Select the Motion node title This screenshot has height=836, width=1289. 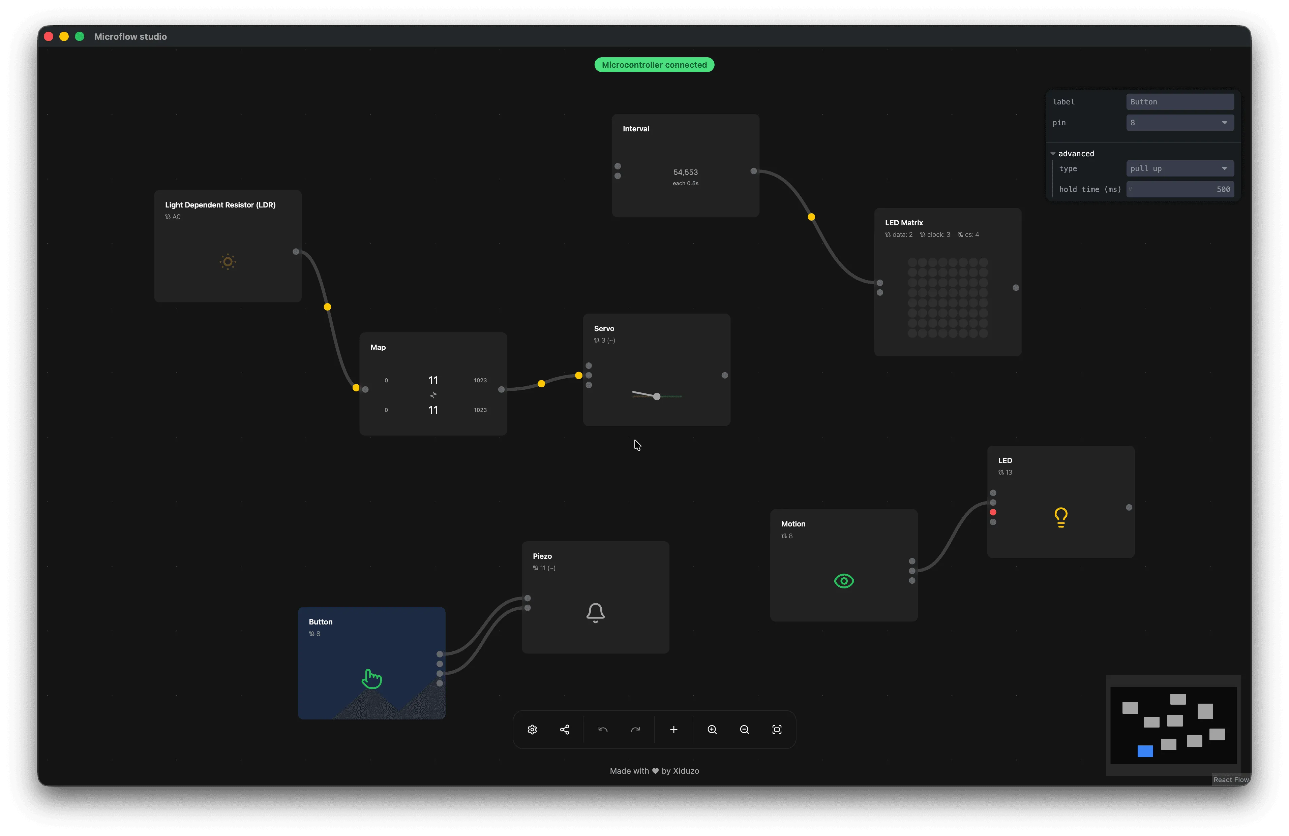click(793, 524)
